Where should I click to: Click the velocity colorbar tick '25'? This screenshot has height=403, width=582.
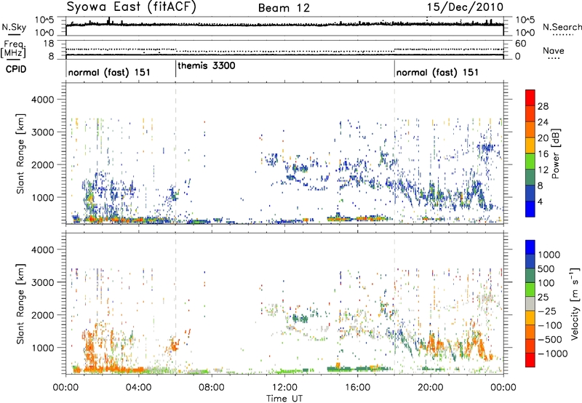(x=543, y=298)
